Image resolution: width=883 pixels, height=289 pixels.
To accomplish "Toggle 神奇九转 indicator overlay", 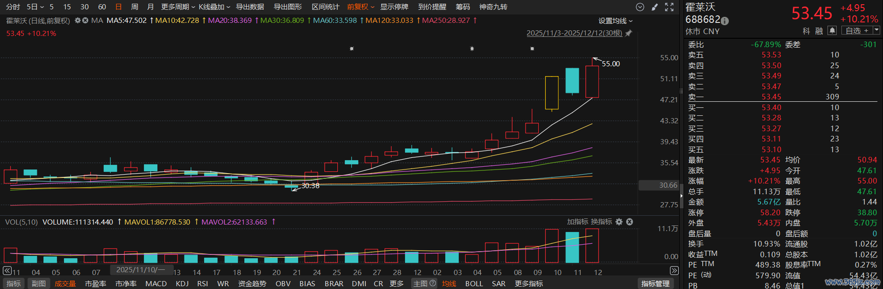I will (493, 7).
